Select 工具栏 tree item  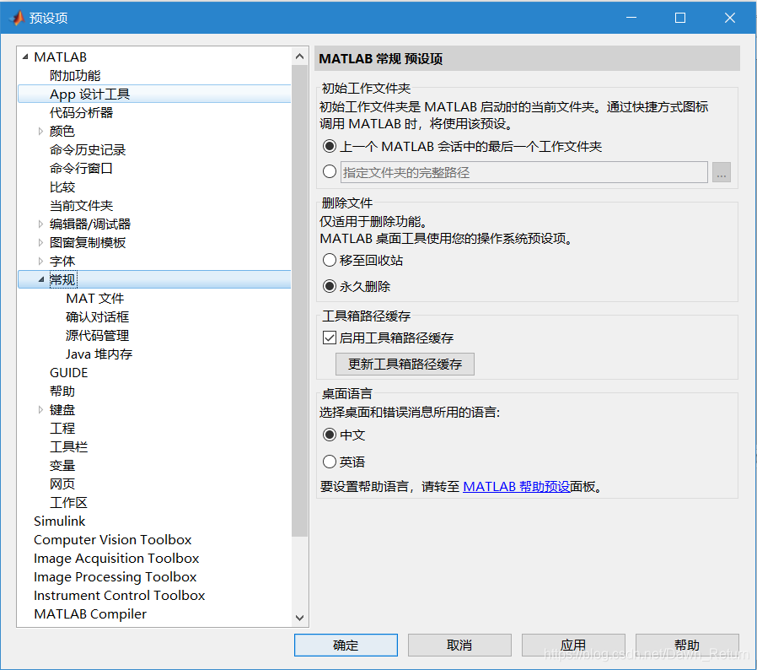click(68, 446)
